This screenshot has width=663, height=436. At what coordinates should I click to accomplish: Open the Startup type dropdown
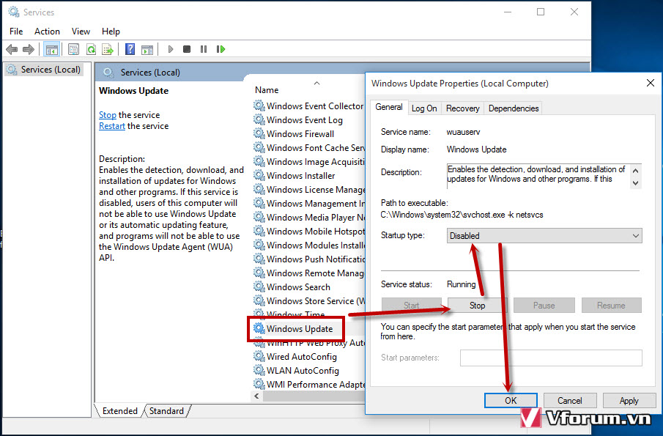tap(544, 235)
